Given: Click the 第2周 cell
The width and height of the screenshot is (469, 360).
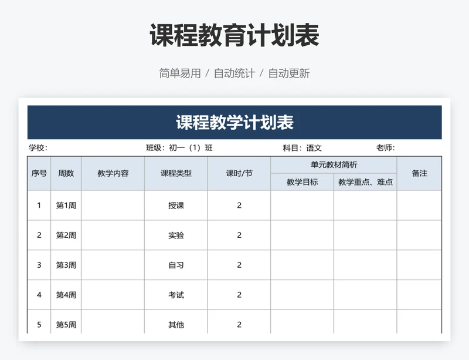Looking at the screenshot, I should pos(66,235).
